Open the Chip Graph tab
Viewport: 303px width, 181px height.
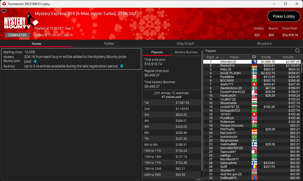185,43
